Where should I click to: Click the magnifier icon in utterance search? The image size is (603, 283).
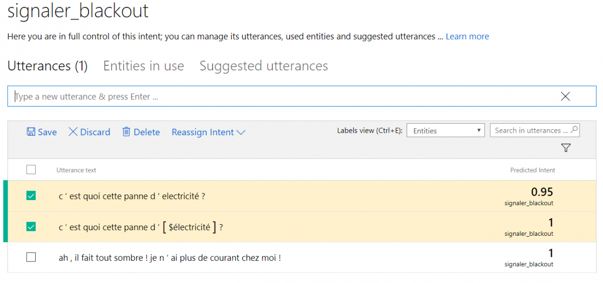tap(574, 130)
